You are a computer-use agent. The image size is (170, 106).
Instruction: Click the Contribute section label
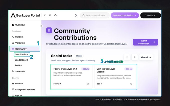coord(16,31)
